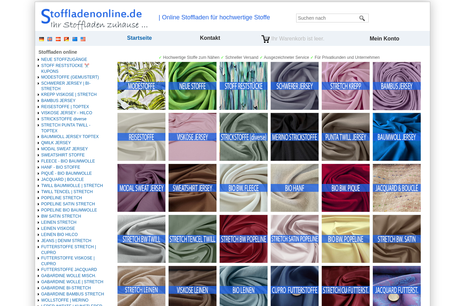Select the Austrian flag icon
Image resolution: width=465 pixels, height=306 pixels.
pyautogui.click(x=58, y=39)
